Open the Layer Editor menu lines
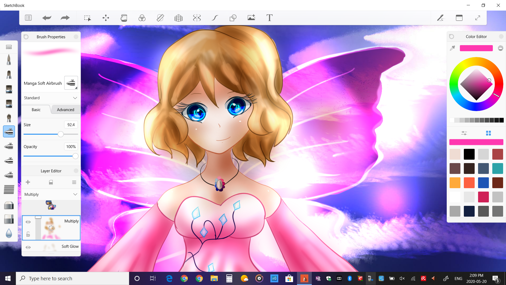 [74, 182]
